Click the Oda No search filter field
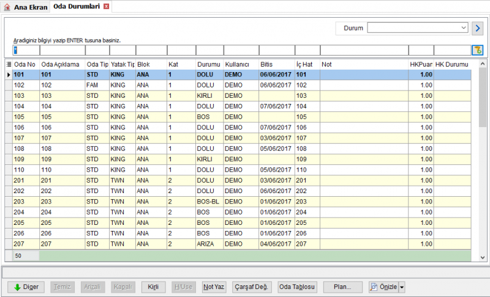The width and height of the screenshot is (490, 297). pyautogui.click(x=26, y=50)
